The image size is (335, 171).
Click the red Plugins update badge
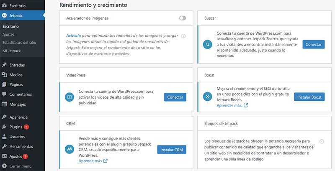(x=26, y=127)
